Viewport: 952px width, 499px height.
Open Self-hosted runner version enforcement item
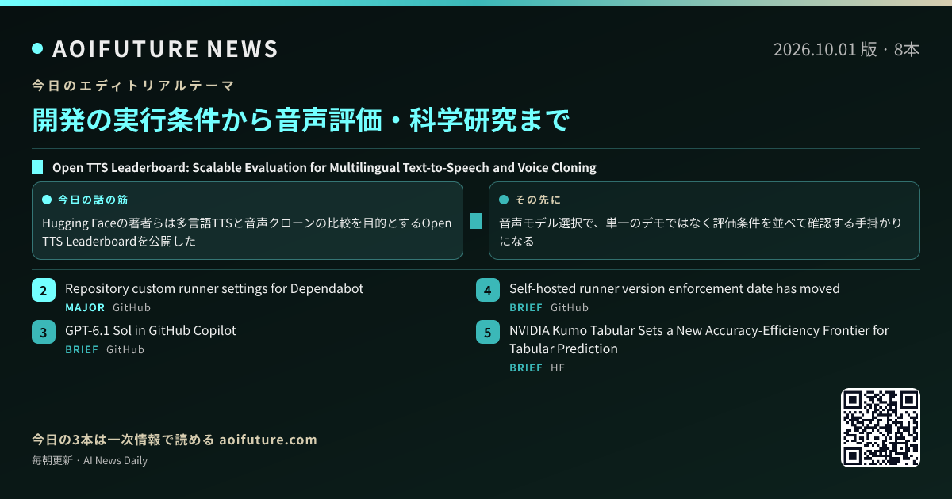pyautogui.click(x=674, y=288)
